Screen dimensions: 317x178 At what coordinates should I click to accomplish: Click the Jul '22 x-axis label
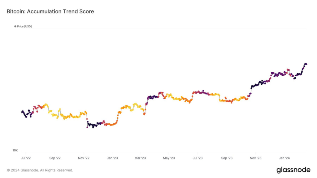coord(26,158)
